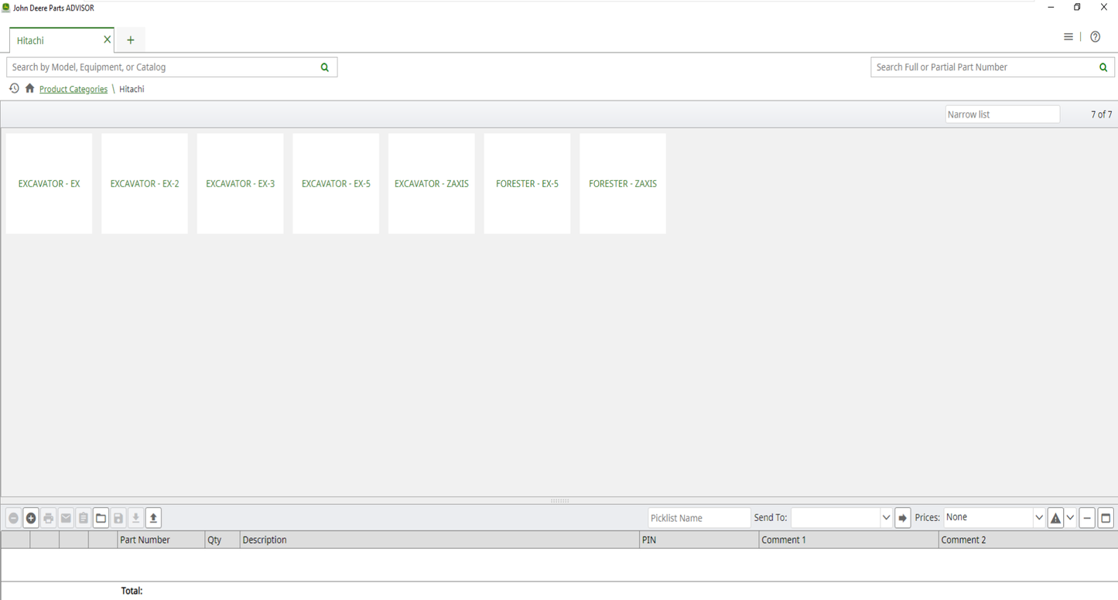The height and width of the screenshot is (600, 1118).
Task: Close the Hitachi tab
Action: tap(108, 39)
